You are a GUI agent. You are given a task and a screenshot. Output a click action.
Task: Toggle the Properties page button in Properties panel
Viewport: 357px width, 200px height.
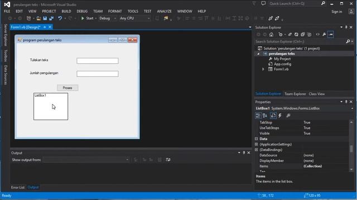coord(273,116)
